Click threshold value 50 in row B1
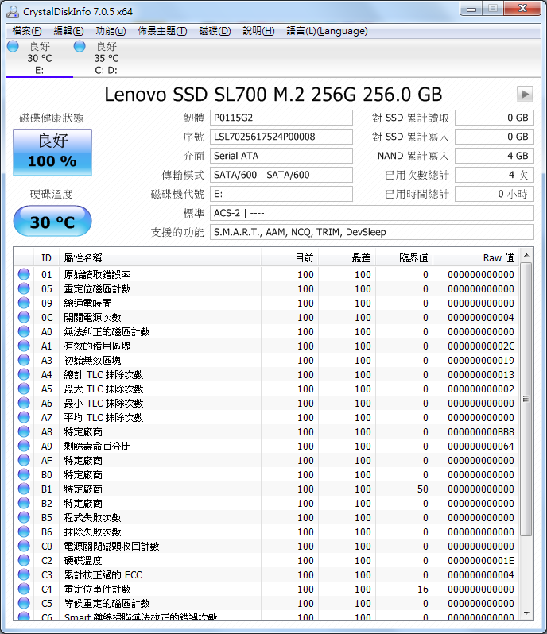The image size is (547, 634). point(423,489)
